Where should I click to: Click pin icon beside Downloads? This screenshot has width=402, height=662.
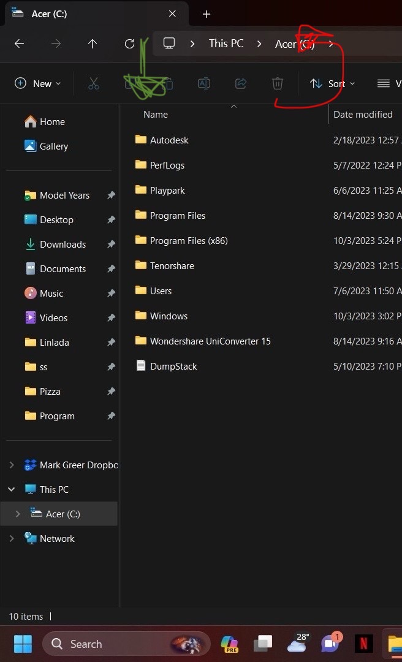(111, 245)
